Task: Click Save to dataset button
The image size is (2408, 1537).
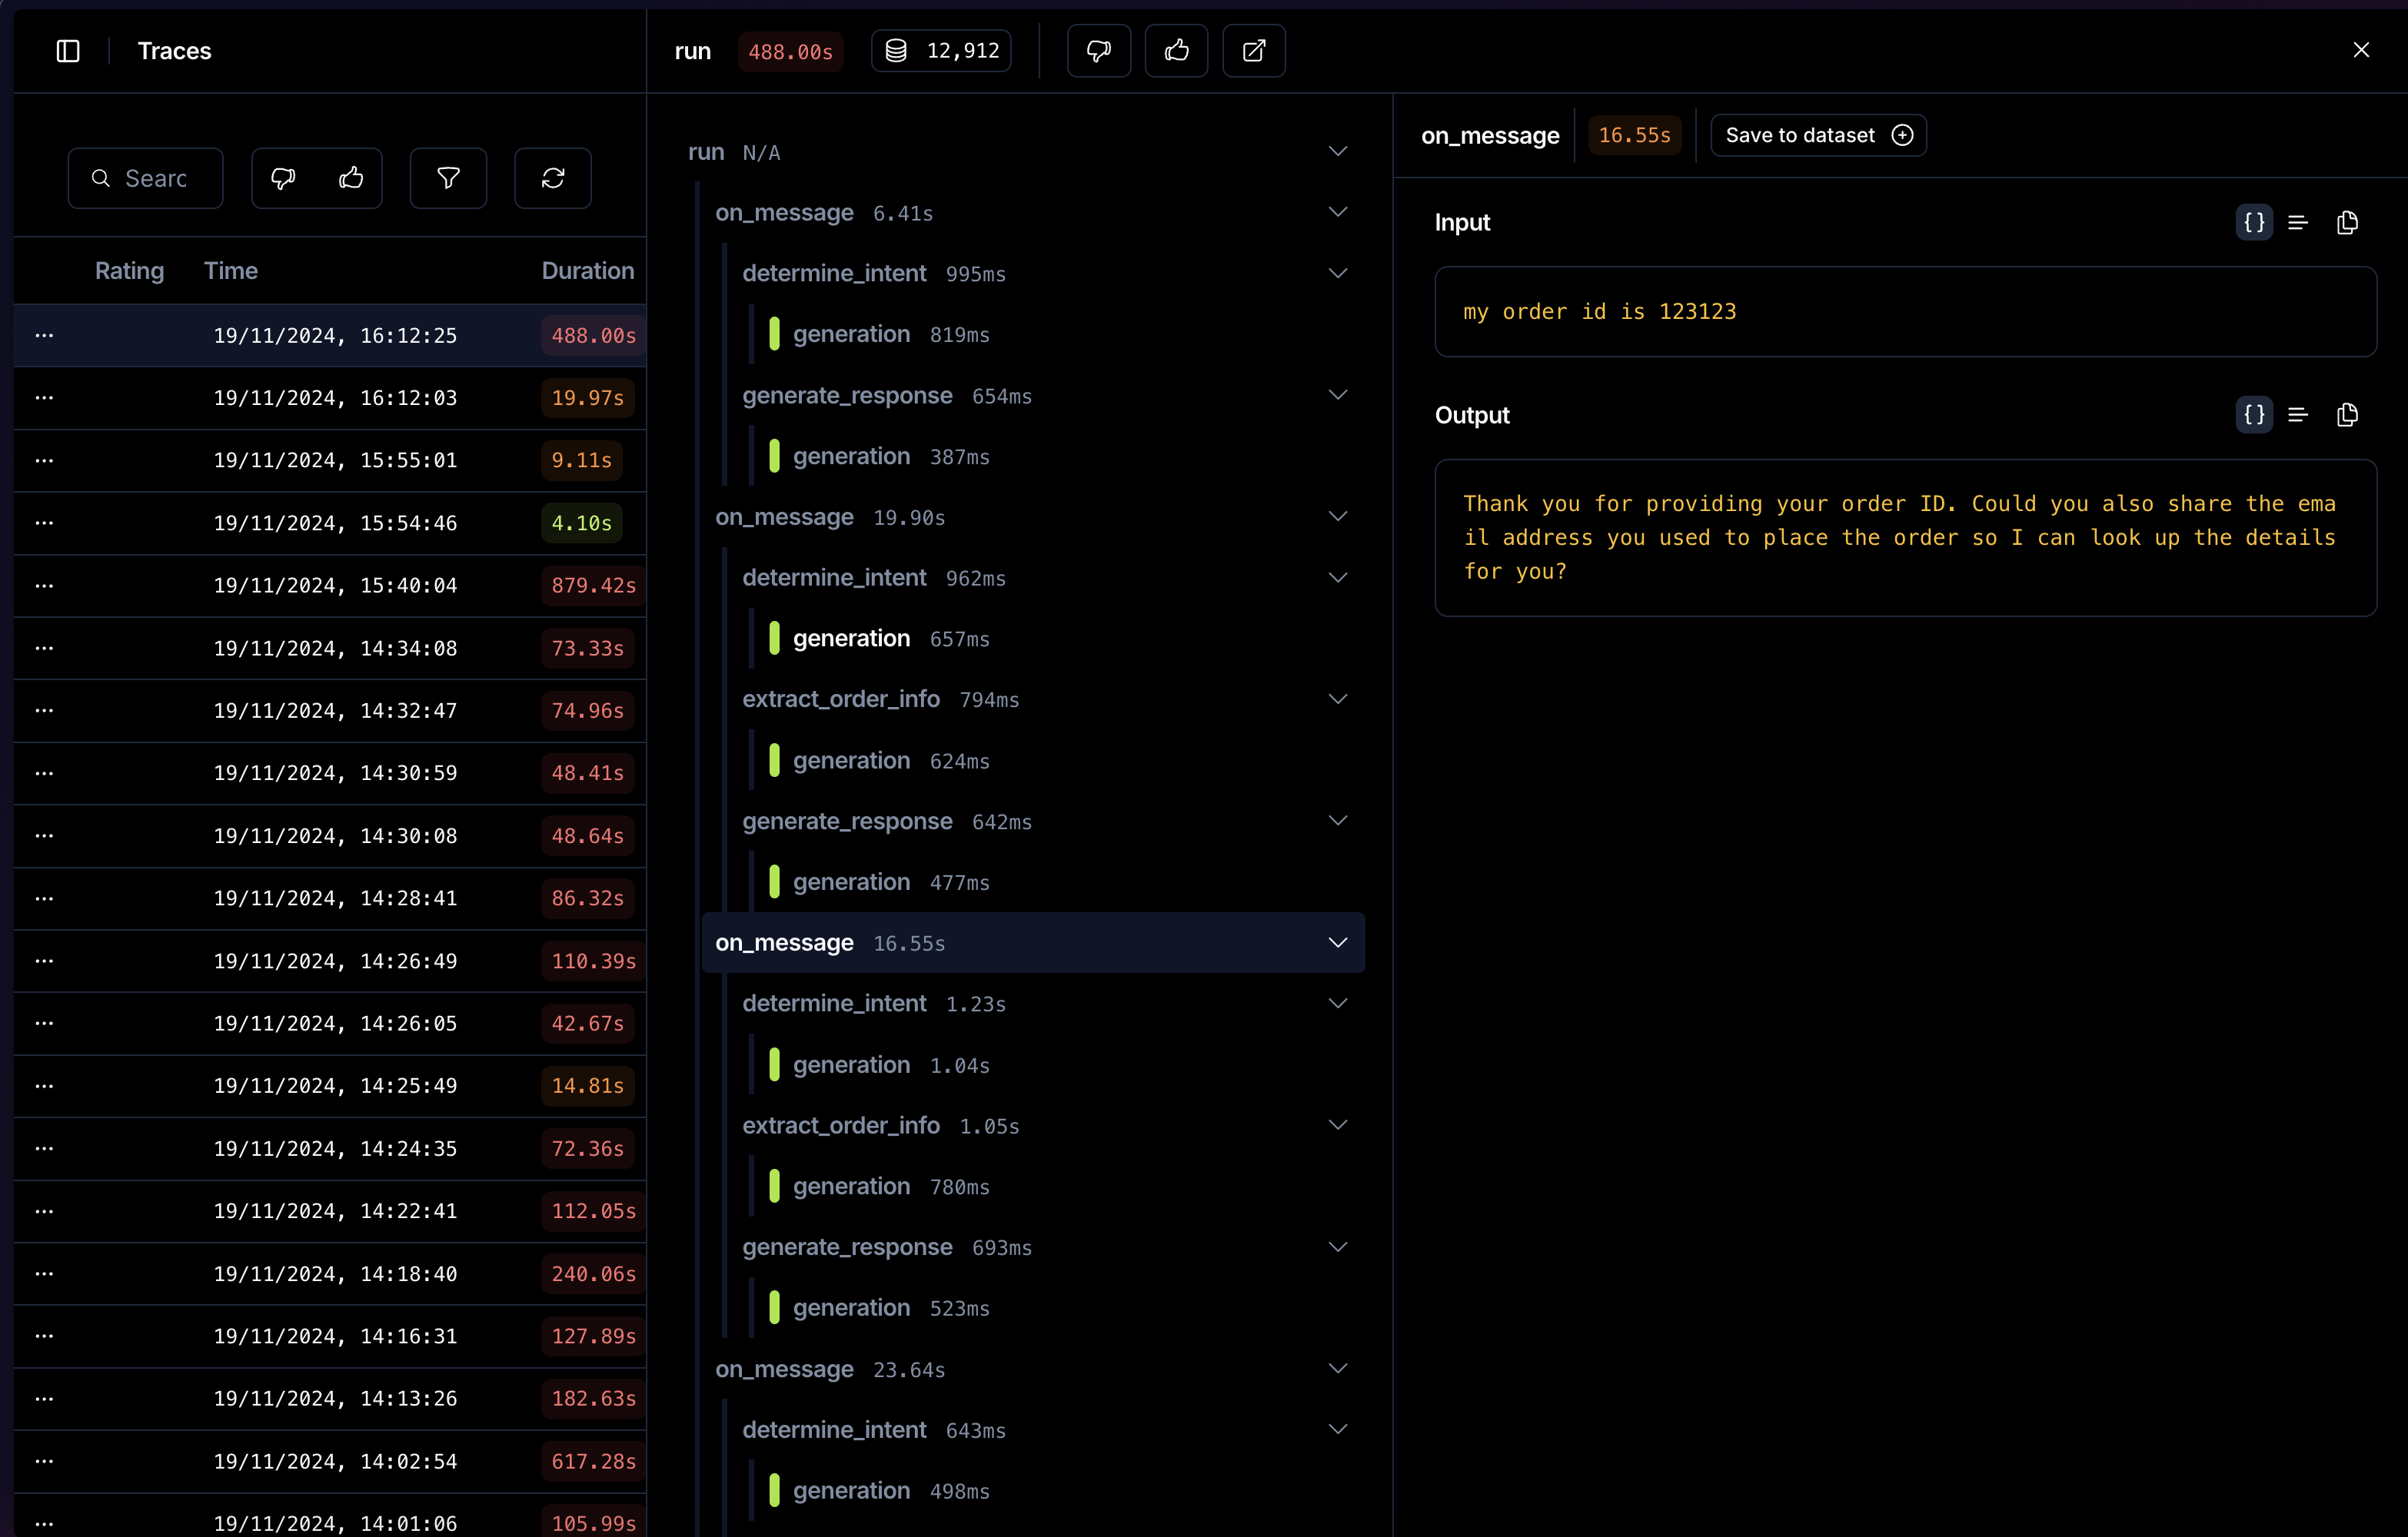Action: tap(1817, 135)
